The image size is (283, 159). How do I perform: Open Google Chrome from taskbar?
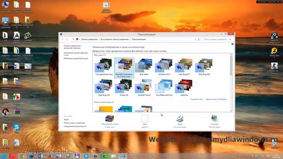point(23,156)
